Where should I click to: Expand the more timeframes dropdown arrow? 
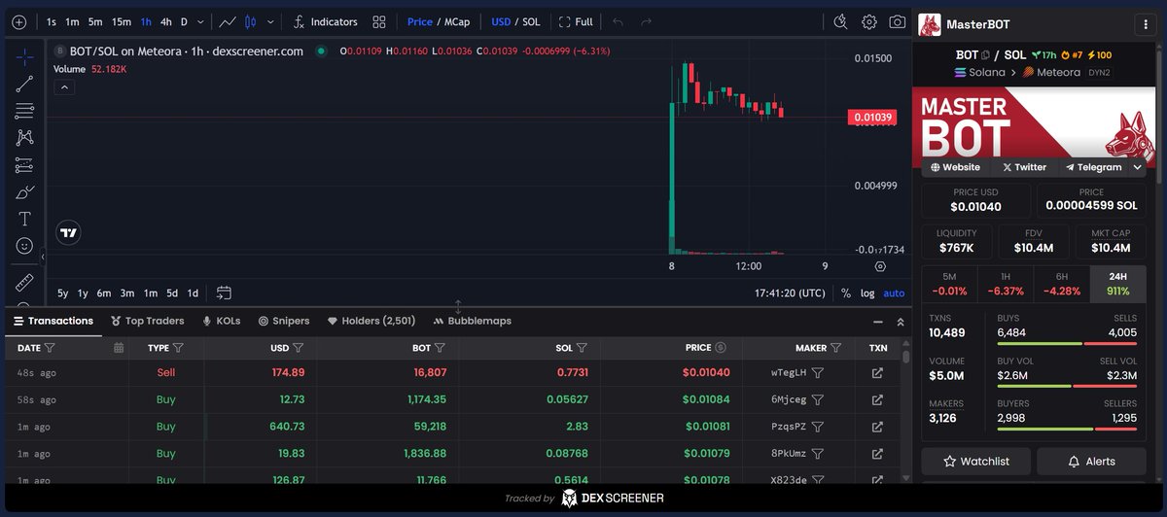tap(200, 21)
